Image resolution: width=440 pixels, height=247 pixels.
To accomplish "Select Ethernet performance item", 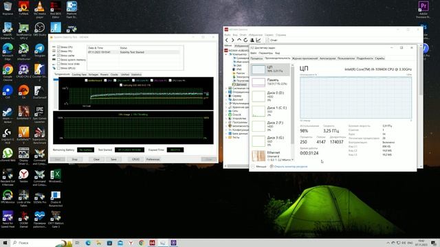I will pos(270,156).
